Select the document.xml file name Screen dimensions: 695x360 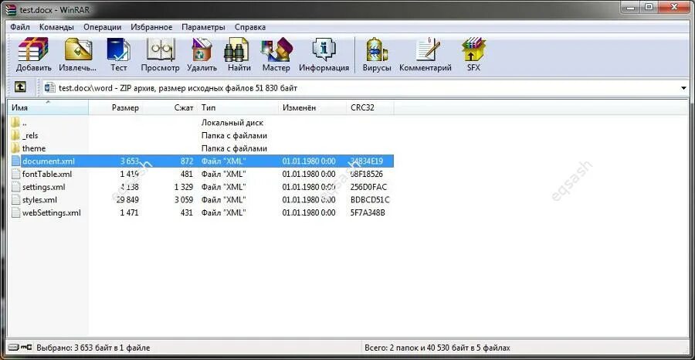49,161
